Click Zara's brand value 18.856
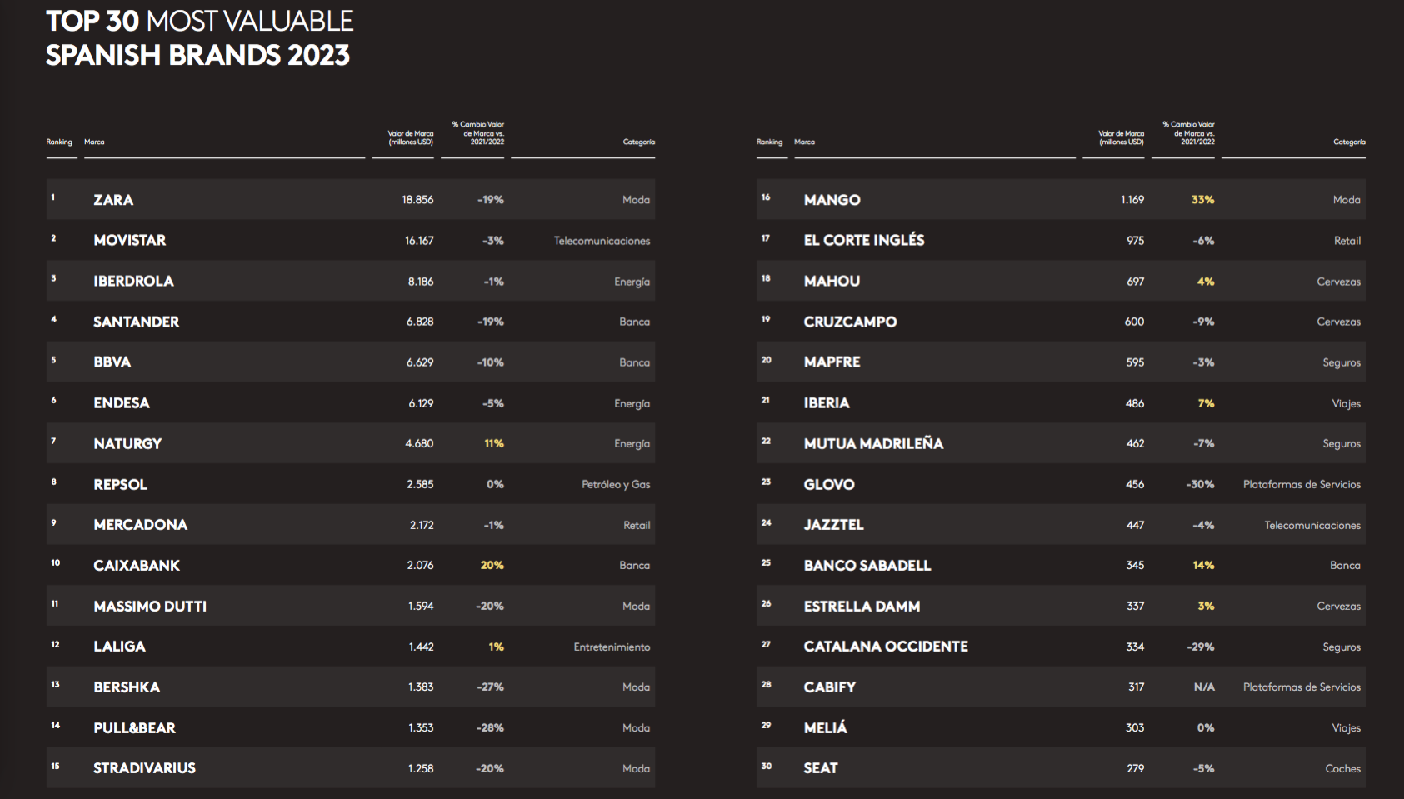1404x799 pixels. pyautogui.click(x=417, y=200)
